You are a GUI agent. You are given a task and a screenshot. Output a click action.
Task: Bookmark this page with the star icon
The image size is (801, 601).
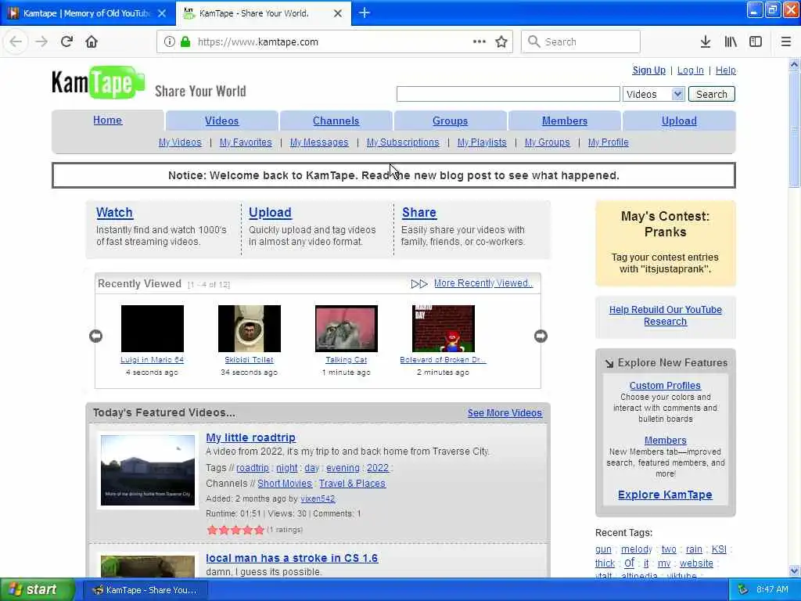click(x=501, y=42)
